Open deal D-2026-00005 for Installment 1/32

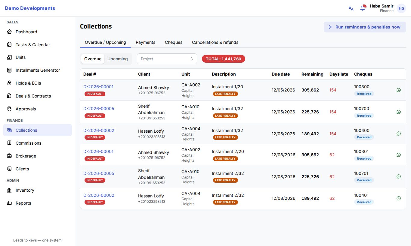[99, 109]
